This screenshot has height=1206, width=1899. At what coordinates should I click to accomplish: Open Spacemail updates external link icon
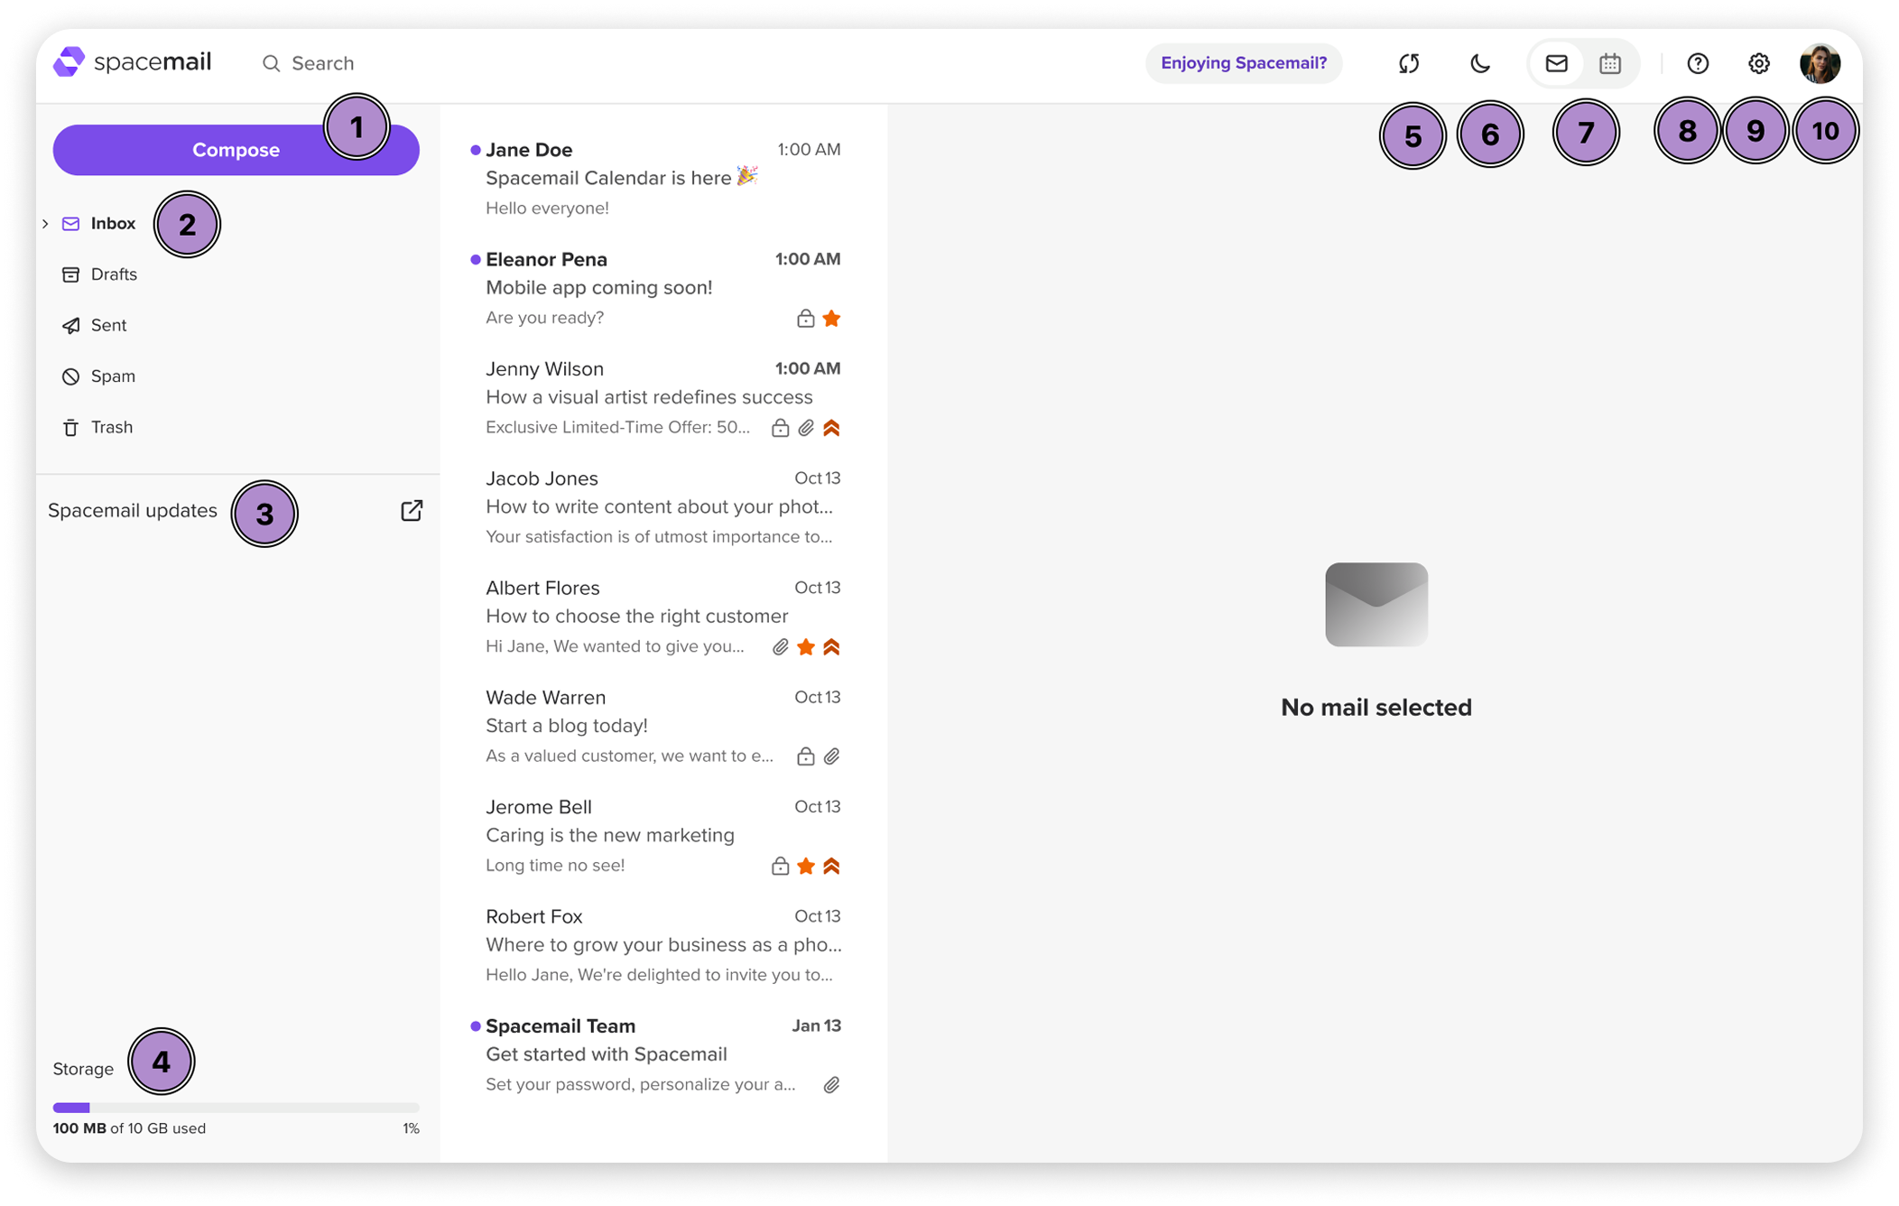point(412,511)
